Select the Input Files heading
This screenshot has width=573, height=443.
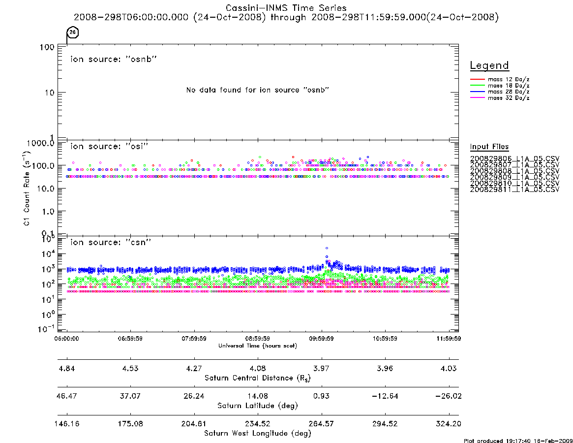pos(489,146)
